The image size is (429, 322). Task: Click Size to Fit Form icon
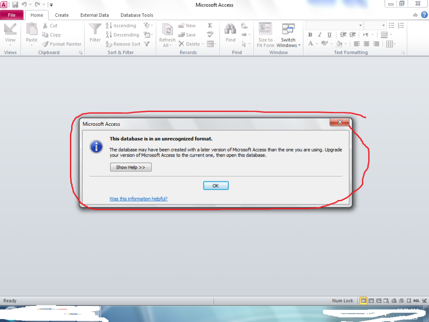266,29
